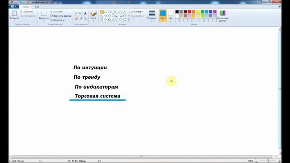Select the Four-point star shape
The image size is (290, 163).
106,19
